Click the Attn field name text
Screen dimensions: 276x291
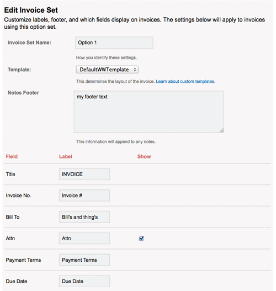click(x=10, y=239)
